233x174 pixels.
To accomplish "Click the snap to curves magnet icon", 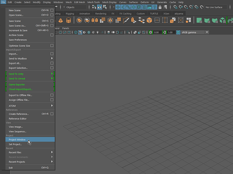I will coord(181,7).
